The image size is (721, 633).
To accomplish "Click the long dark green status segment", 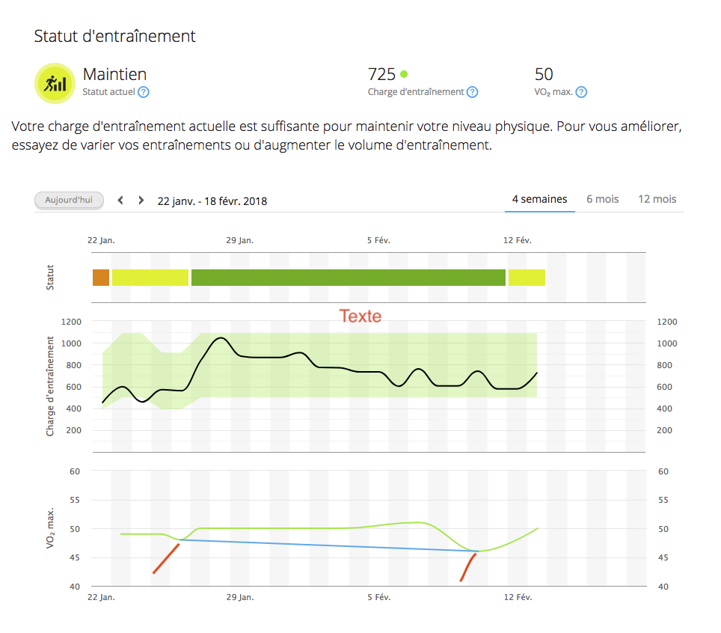I will click(348, 278).
